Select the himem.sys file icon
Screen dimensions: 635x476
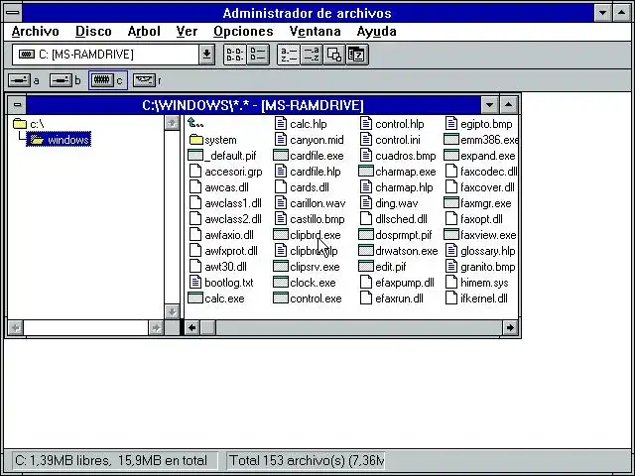pyautogui.click(x=451, y=282)
